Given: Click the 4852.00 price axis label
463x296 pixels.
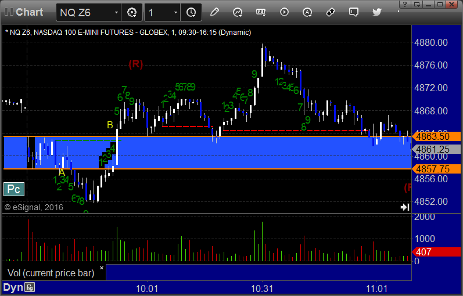Looking at the screenshot, I should tap(431, 201).
